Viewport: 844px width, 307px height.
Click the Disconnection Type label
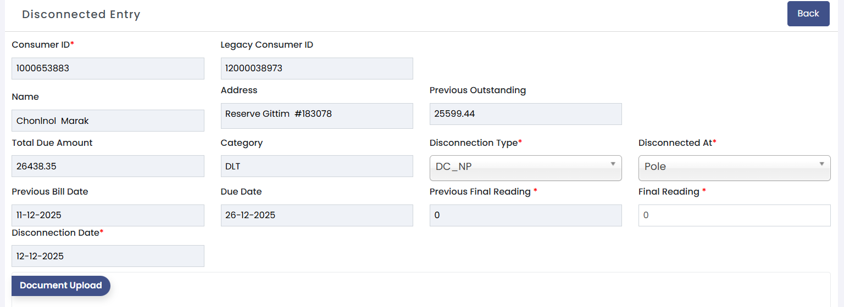point(474,143)
